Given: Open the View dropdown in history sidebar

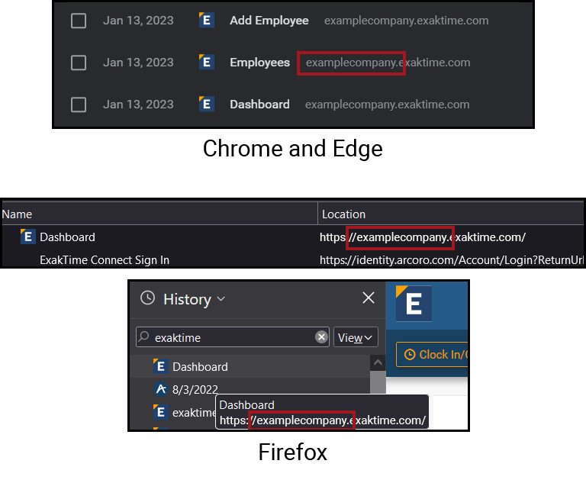Looking at the screenshot, I should pos(356,337).
